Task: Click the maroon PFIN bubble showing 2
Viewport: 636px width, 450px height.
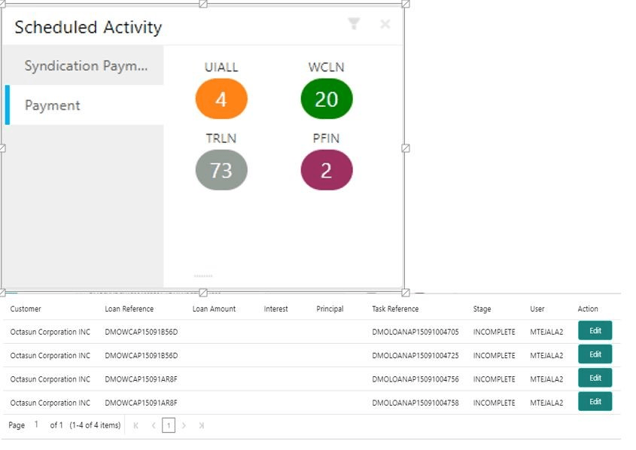Action: pos(327,170)
